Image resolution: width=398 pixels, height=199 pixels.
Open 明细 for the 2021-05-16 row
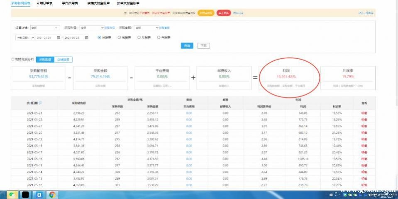tap(364, 159)
